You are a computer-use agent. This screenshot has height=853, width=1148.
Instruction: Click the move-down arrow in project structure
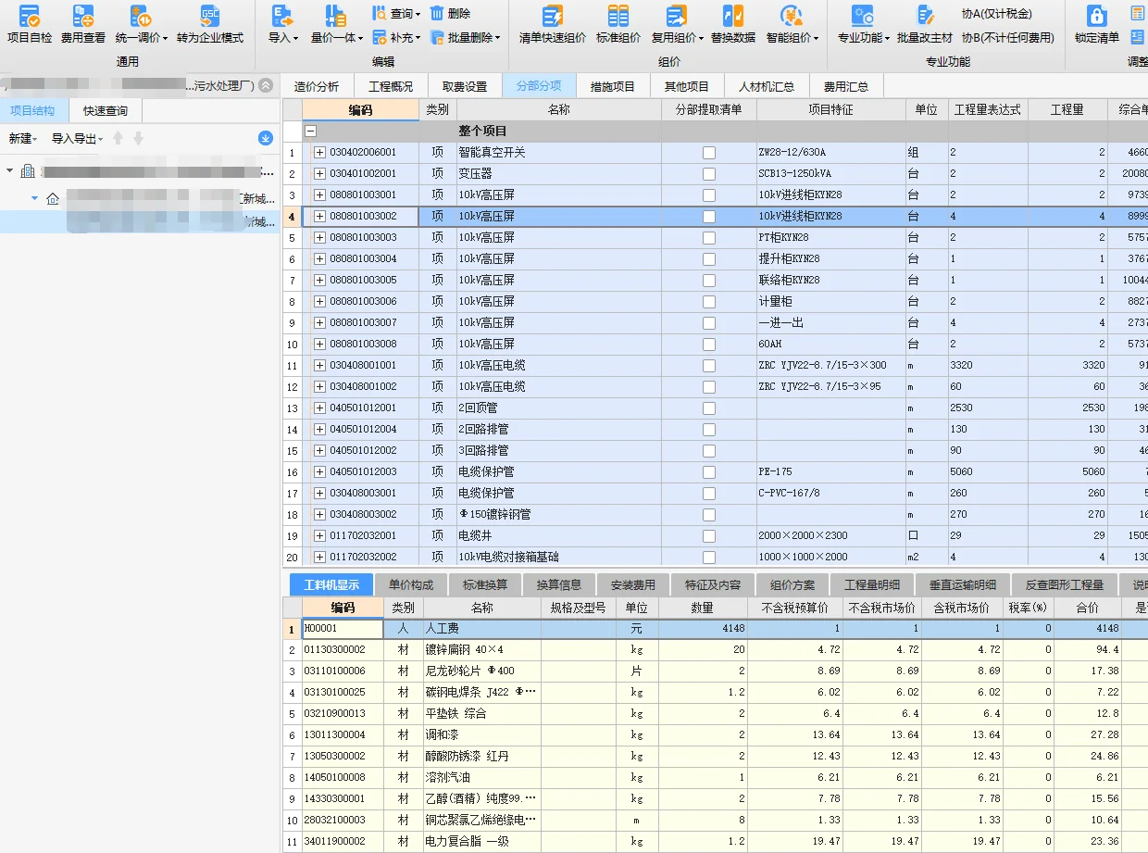[138, 138]
